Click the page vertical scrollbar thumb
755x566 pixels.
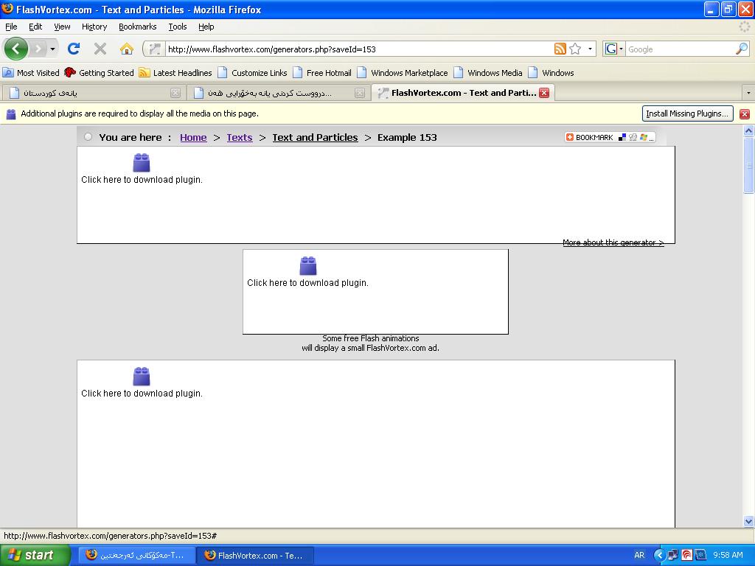(x=749, y=166)
